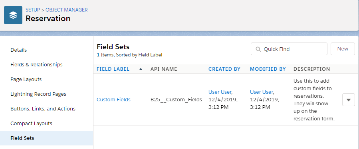Select Compact Layouts sidebar item
The image size is (359, 149).
[x=32, y=124]
